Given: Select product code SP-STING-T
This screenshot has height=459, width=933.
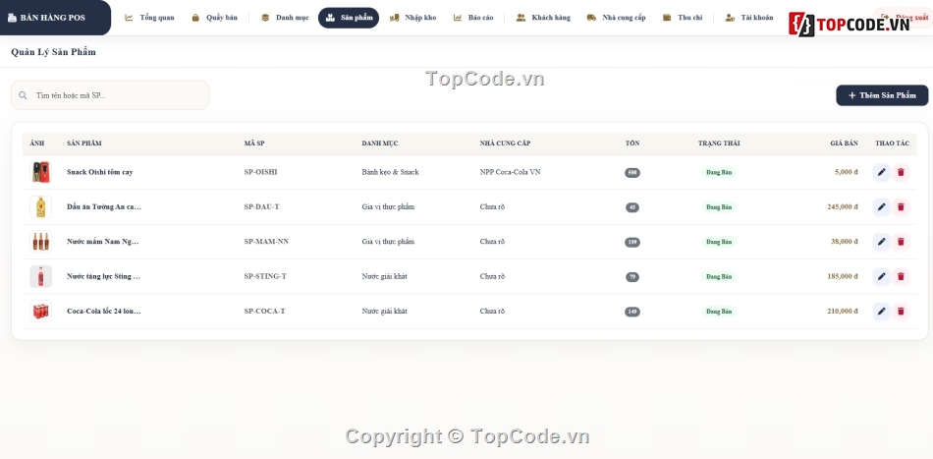Looking at the screenshot, I should pyautogui.click(x=265, y=277).
